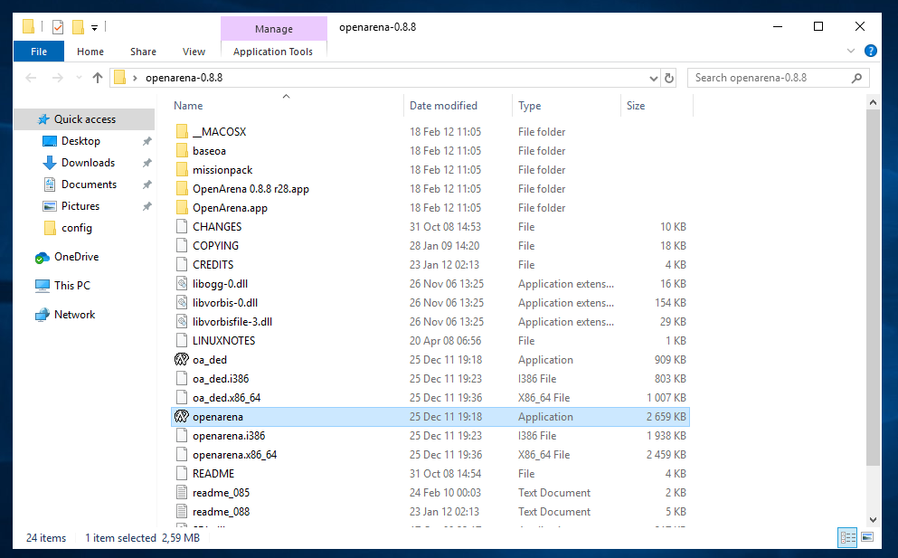Click the Properties quick access toolbar icon

[58, 27]
